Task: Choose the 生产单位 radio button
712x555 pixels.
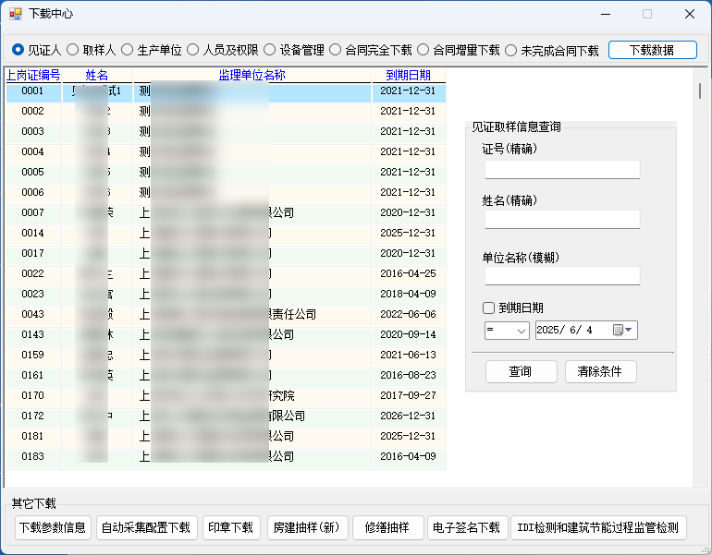Action: tap(128, 51)
